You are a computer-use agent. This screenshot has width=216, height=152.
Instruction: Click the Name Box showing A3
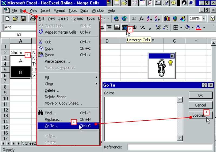pos(19,35)
